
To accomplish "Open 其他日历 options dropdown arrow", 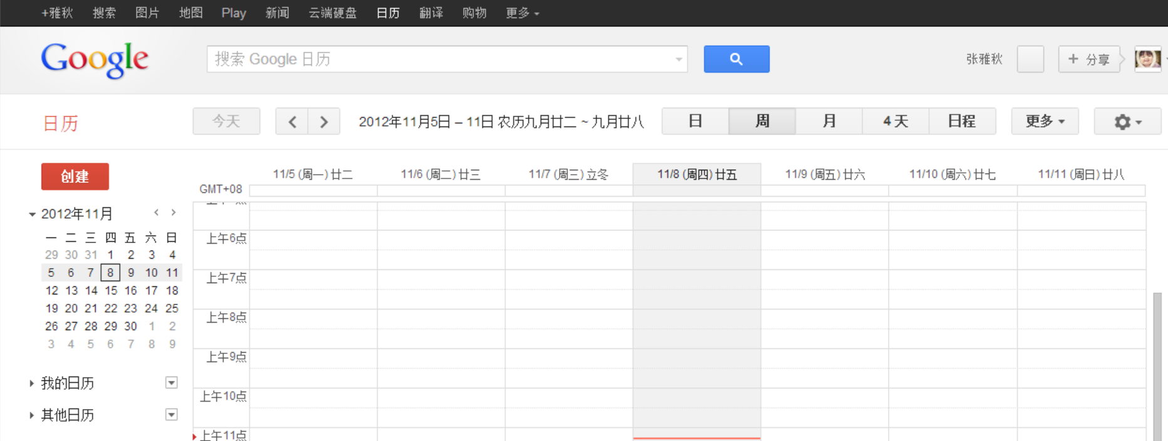I will (x=171, y=415).
